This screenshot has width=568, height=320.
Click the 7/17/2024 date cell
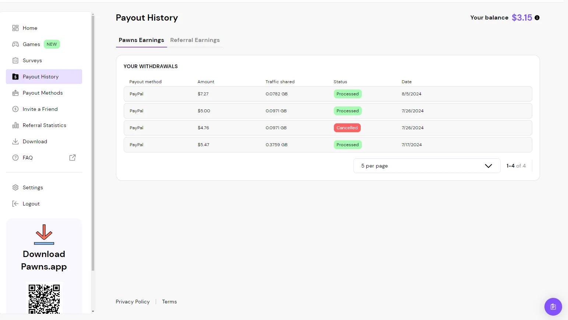point(412,145)
